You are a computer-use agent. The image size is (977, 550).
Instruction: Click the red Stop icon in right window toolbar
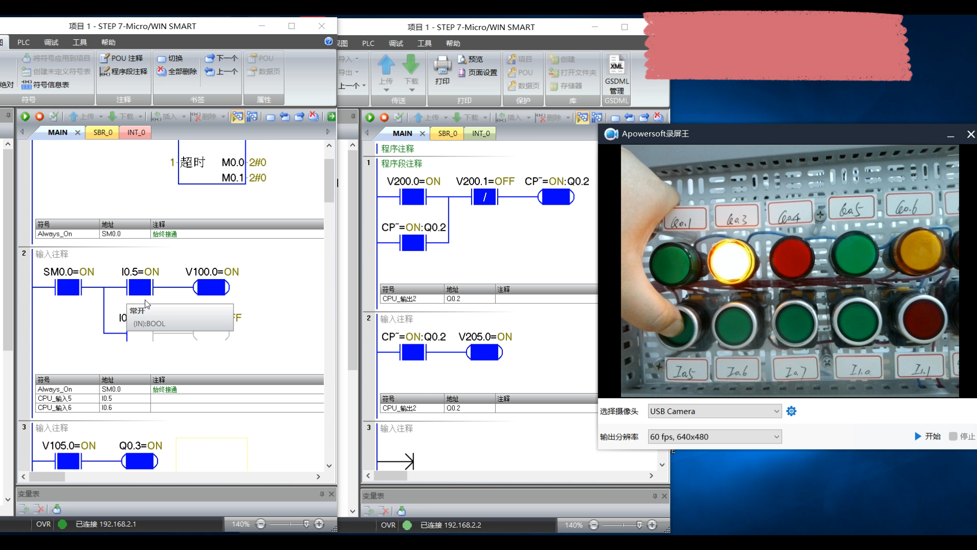pos(384,118)
